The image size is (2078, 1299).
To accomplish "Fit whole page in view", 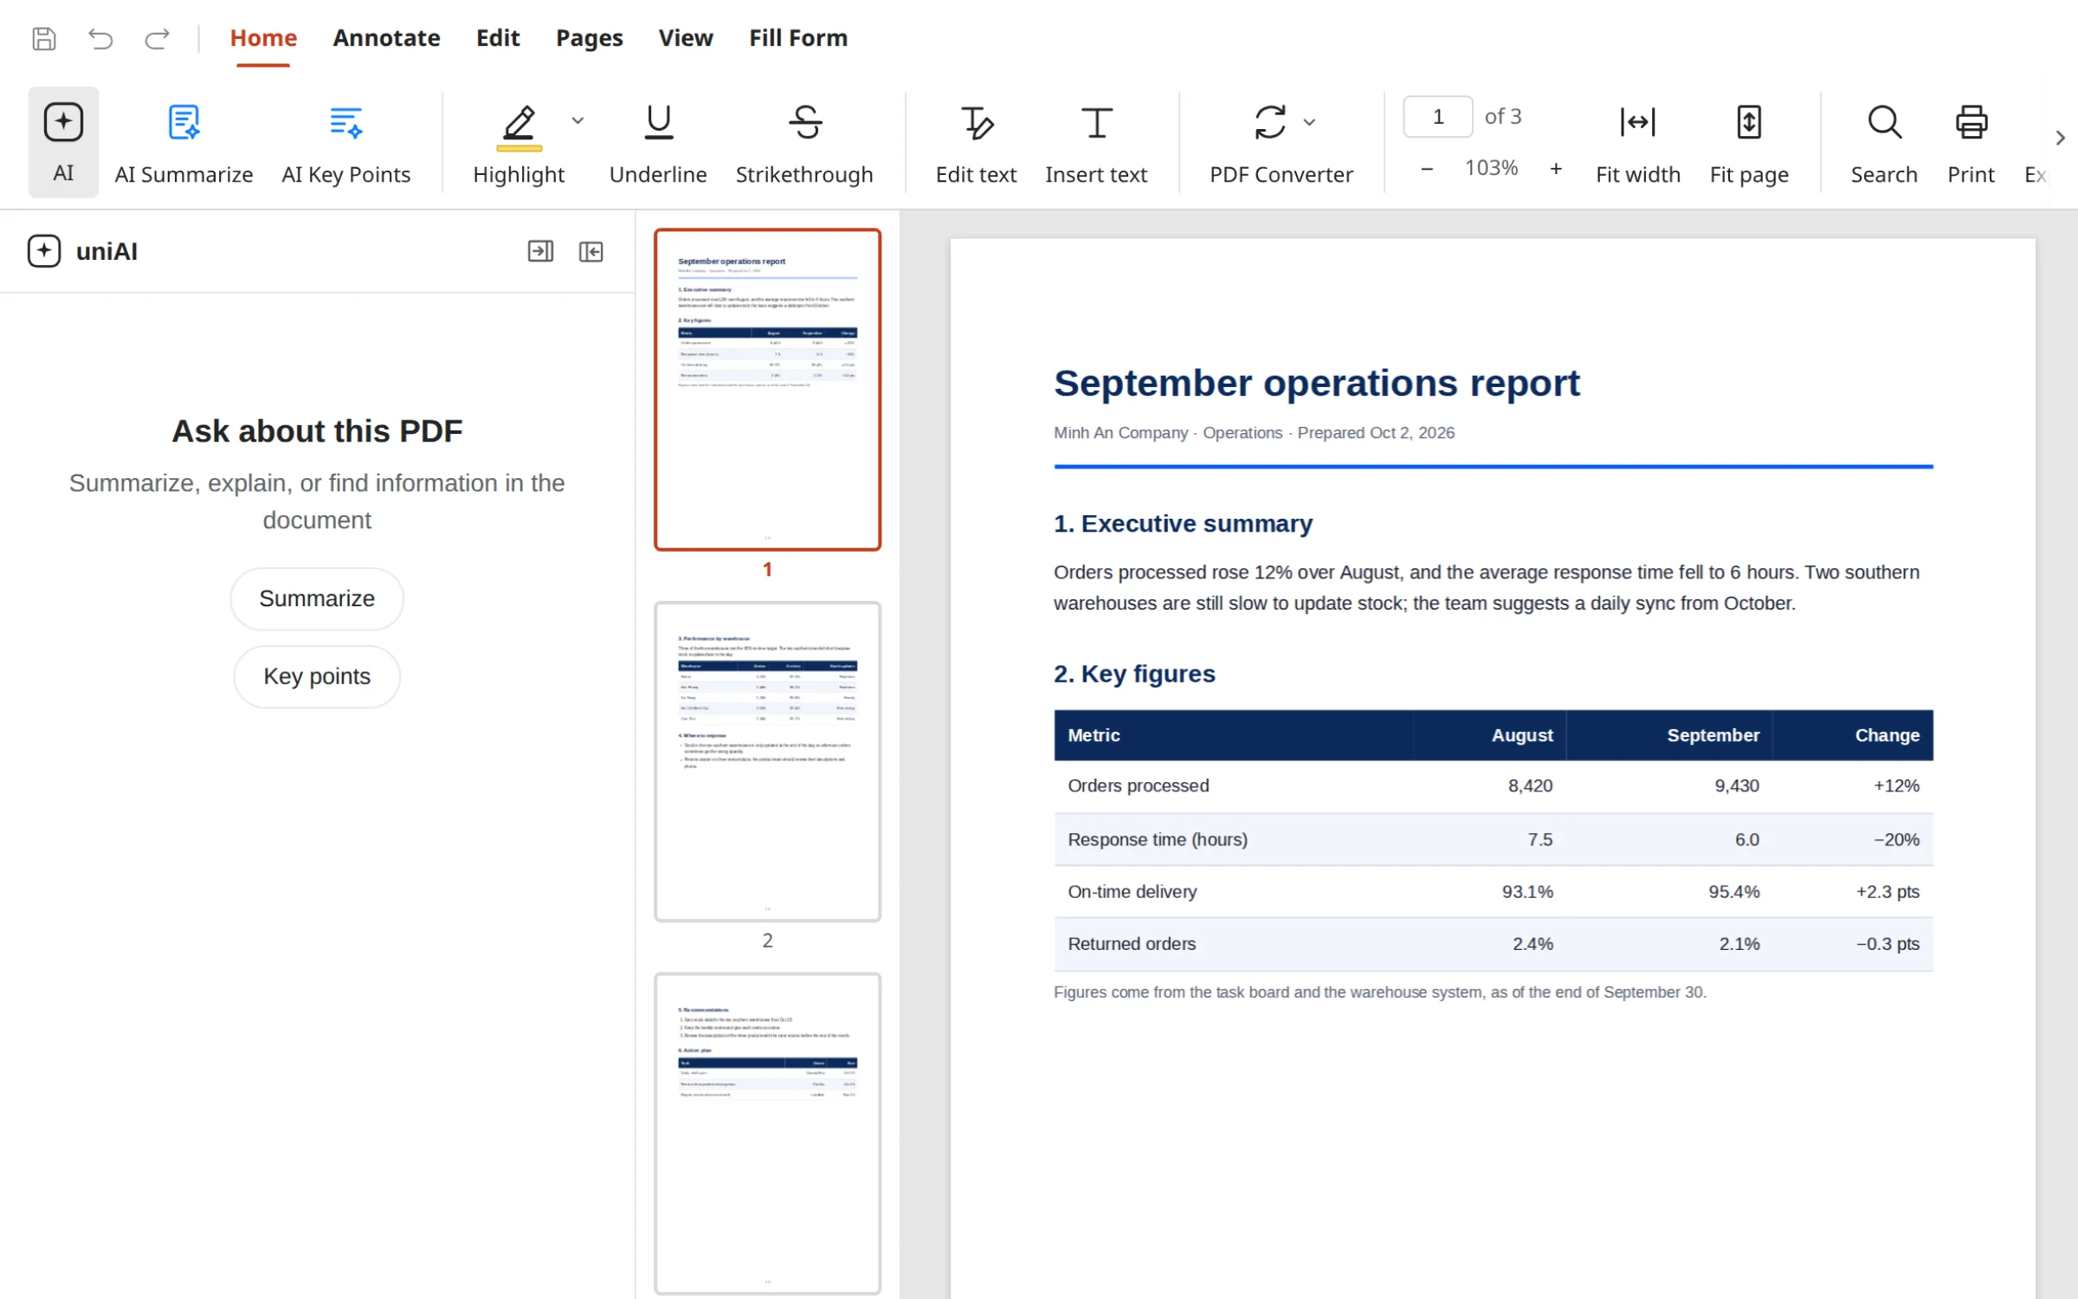I will (1749, 144).
